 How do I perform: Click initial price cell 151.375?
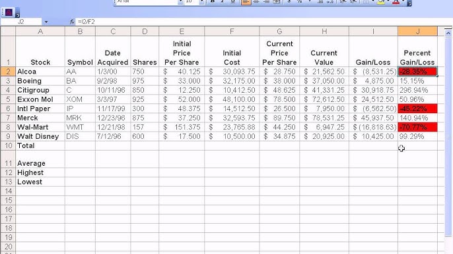coord(182,127)
